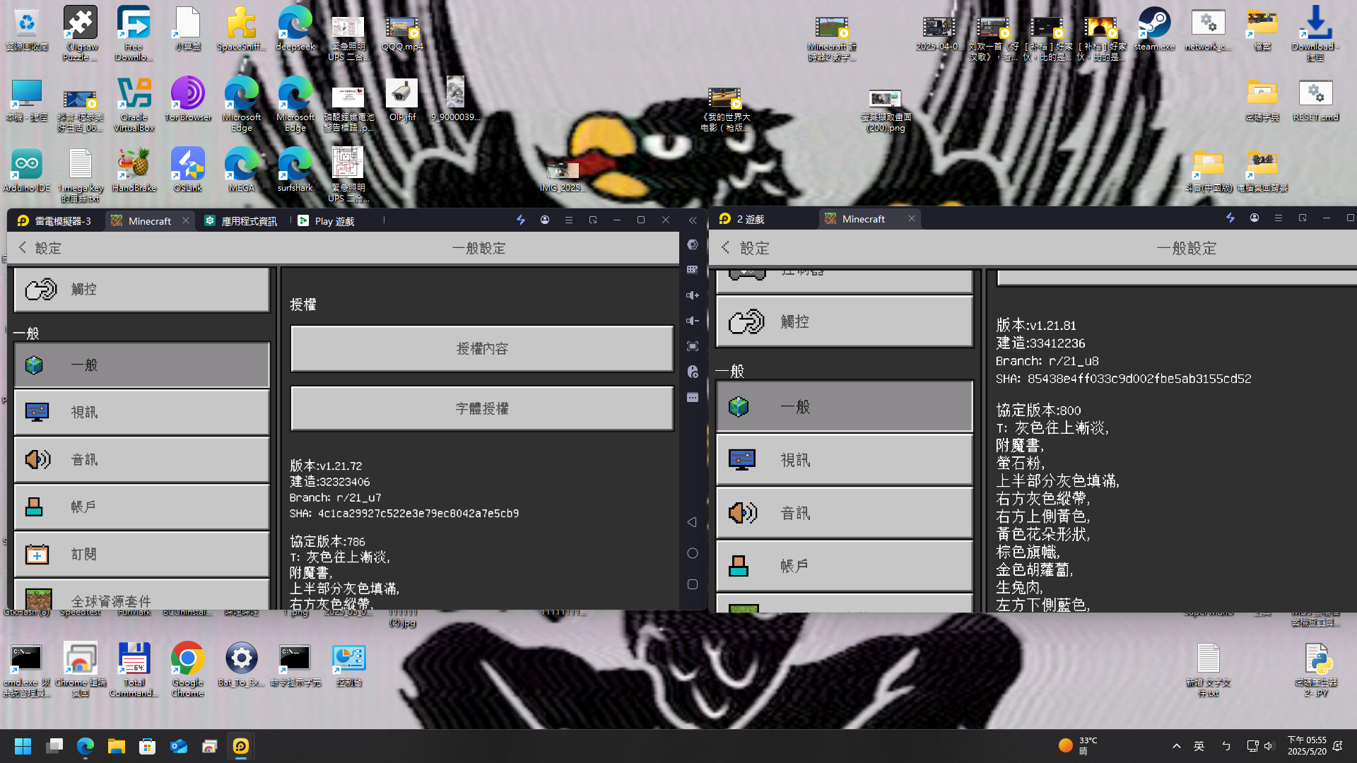
Task: Click volume down icon in emulator sidebar
Action: [693, 321]
